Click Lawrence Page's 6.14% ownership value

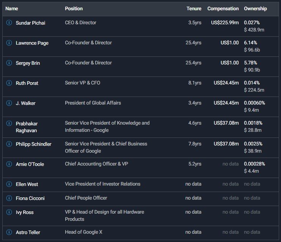pyautogui.click(x=251, y=43)
